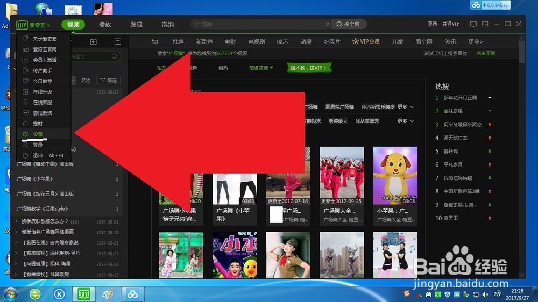Open the 资讯 channel
Image resolution: width=538 pixels, height=302 pixels.
tap(450, 42)
